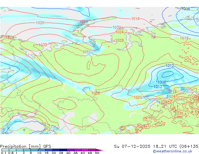Click the red "1016" label between "1020" and "1008"
This screenshot has height=154, width=199.
coord(135,19)
